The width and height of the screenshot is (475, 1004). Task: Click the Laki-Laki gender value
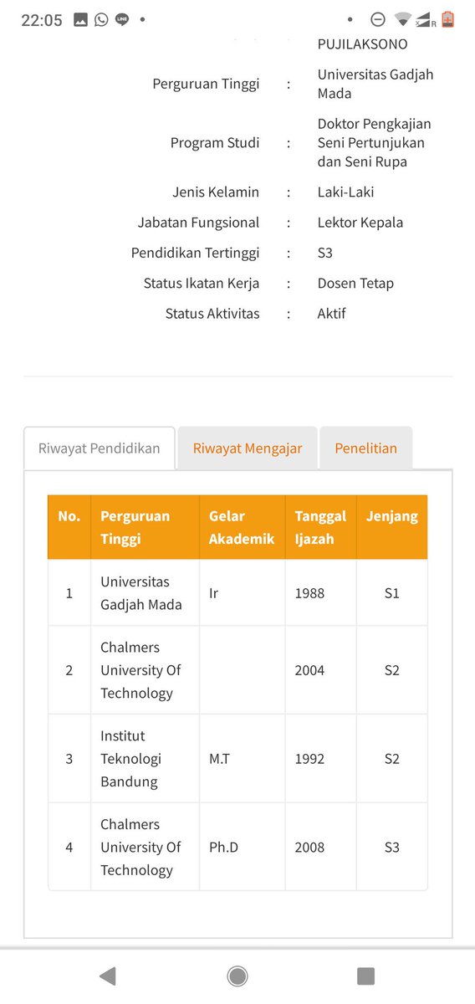(346, 192)
